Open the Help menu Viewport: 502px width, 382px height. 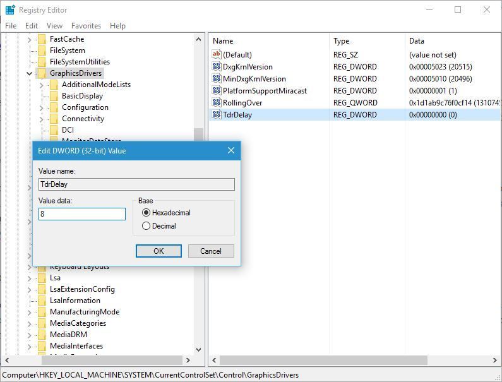(117, 26)
